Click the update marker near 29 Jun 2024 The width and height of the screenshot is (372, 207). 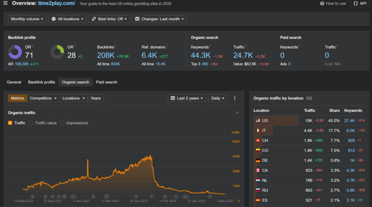pyautogui.click(x=136, y=196)
